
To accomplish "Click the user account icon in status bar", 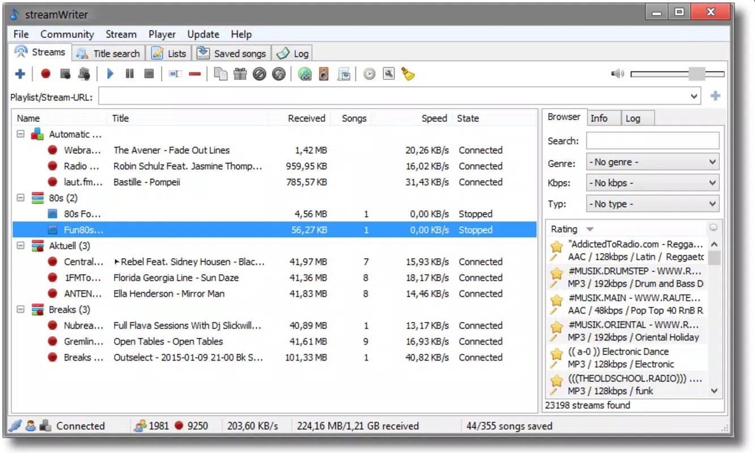I will point(31,426).
